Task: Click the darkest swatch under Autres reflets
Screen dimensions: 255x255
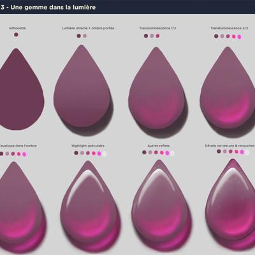Action: [144, 152]
